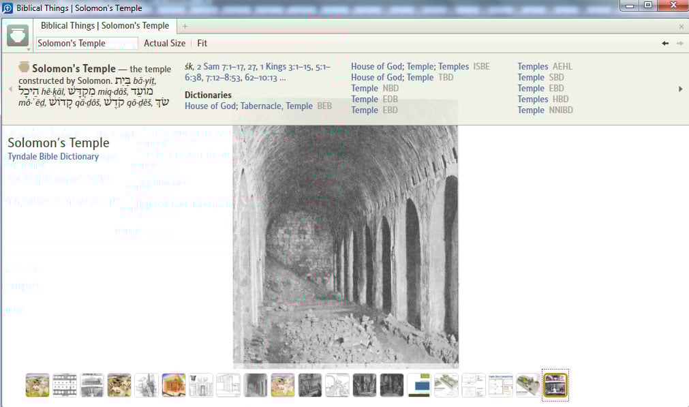Select the highlighted rightmost thumbnail
Viewport: 689px width, 407px height.
click(x=555, y=385)
